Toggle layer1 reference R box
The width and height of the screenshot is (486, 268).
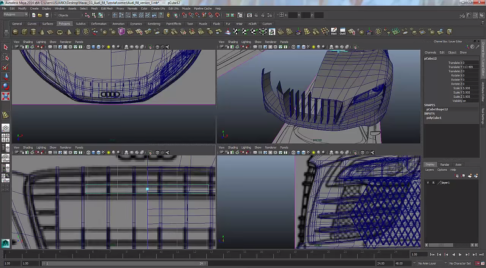pos(433,183)
